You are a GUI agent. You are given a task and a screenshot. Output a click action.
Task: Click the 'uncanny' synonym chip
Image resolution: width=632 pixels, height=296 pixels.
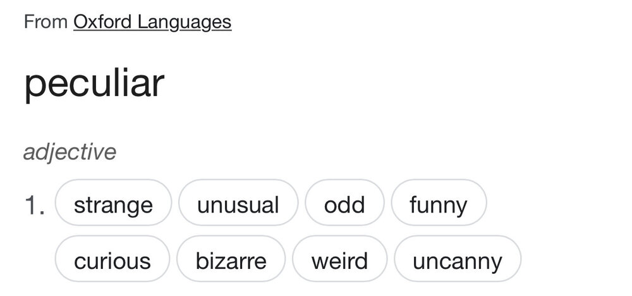pyautogui.click(x=457, y=260)
